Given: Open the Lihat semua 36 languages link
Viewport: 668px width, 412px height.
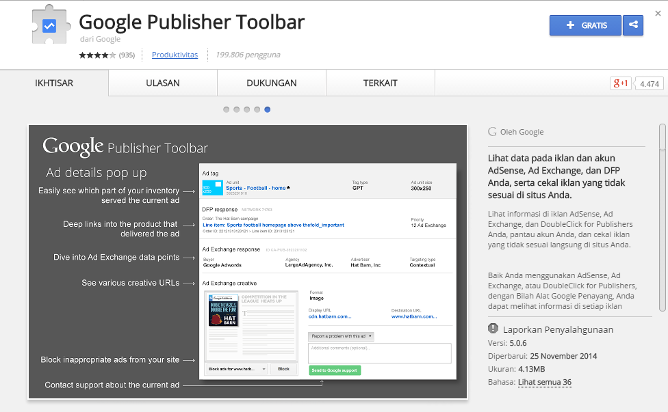Looking at the screenshot, I should coord(544,382).
